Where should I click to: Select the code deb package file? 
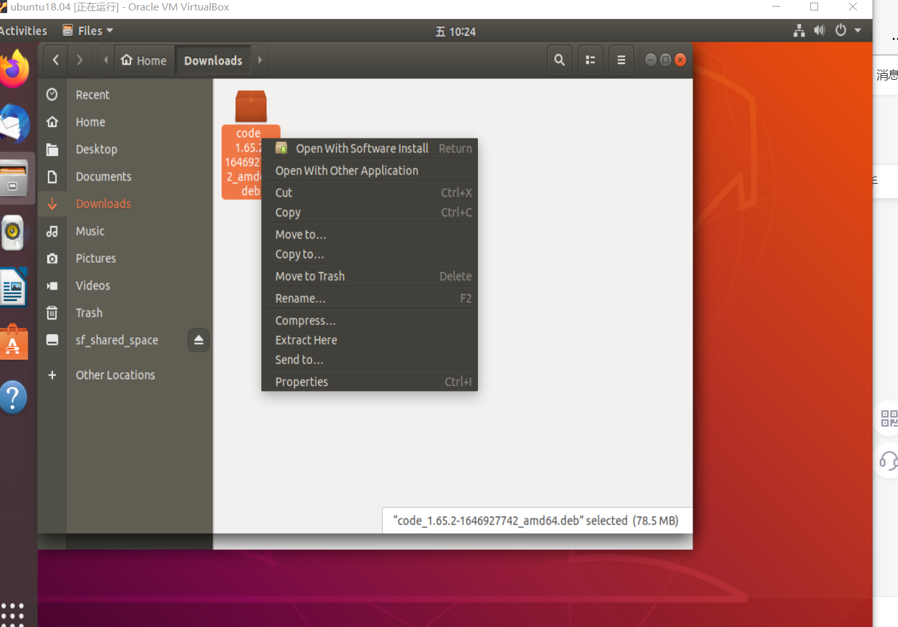click(250, 106)
